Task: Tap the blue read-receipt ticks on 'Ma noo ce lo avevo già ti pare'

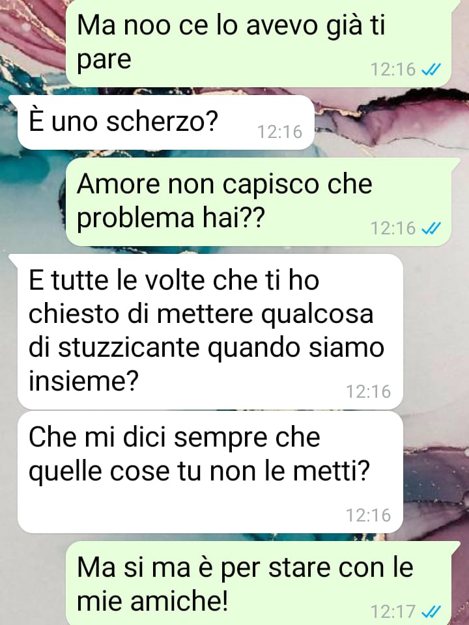Action: tap(431, 70)
